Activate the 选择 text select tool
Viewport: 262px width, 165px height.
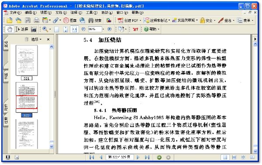click(x=21, y=29)
